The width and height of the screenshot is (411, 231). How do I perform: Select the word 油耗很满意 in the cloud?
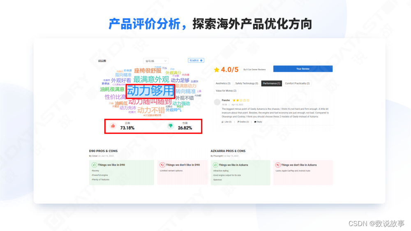pyautogui.click(x=112, y=90)
